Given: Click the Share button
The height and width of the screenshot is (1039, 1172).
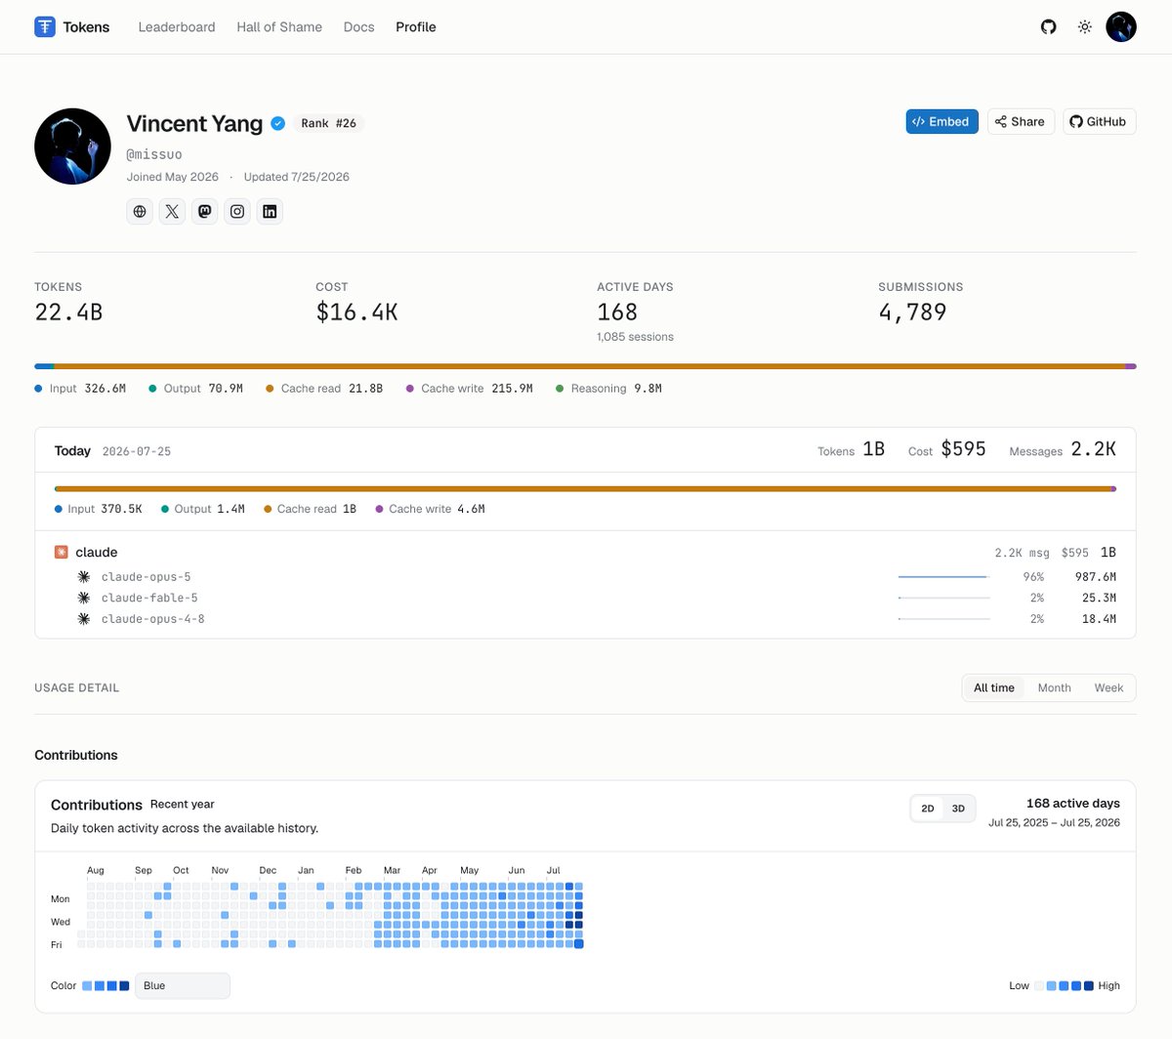Looking at the screenshot, I should click(1021, 121).
